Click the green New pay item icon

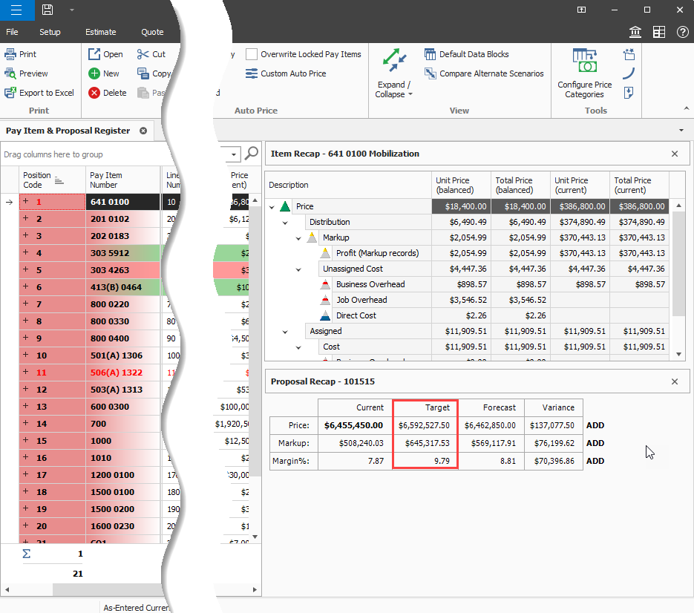(x=94, y=73)
